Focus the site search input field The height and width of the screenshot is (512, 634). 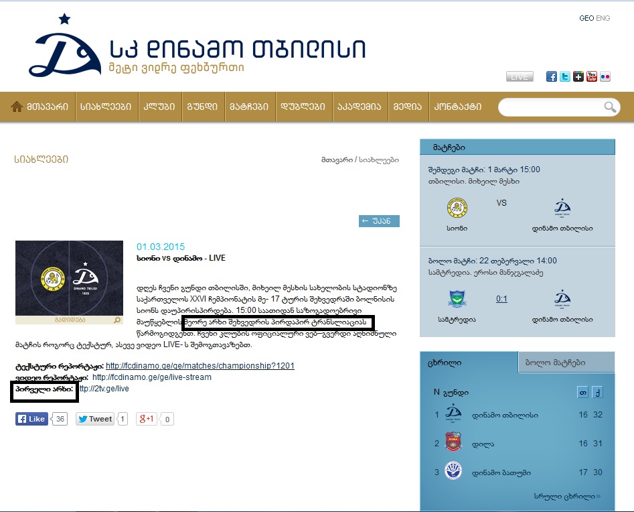(x=552, y=107)
